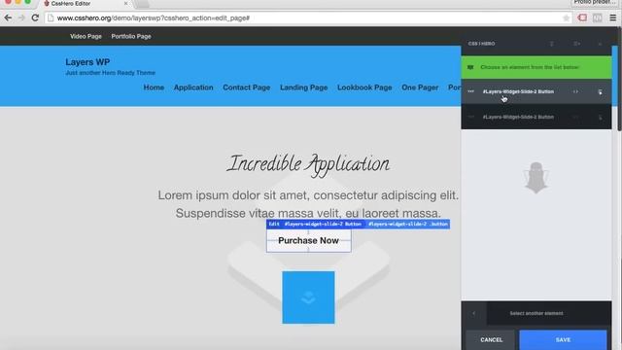
Task: Open the Chrome hamburger menu
Action: (x=613, y=17)
